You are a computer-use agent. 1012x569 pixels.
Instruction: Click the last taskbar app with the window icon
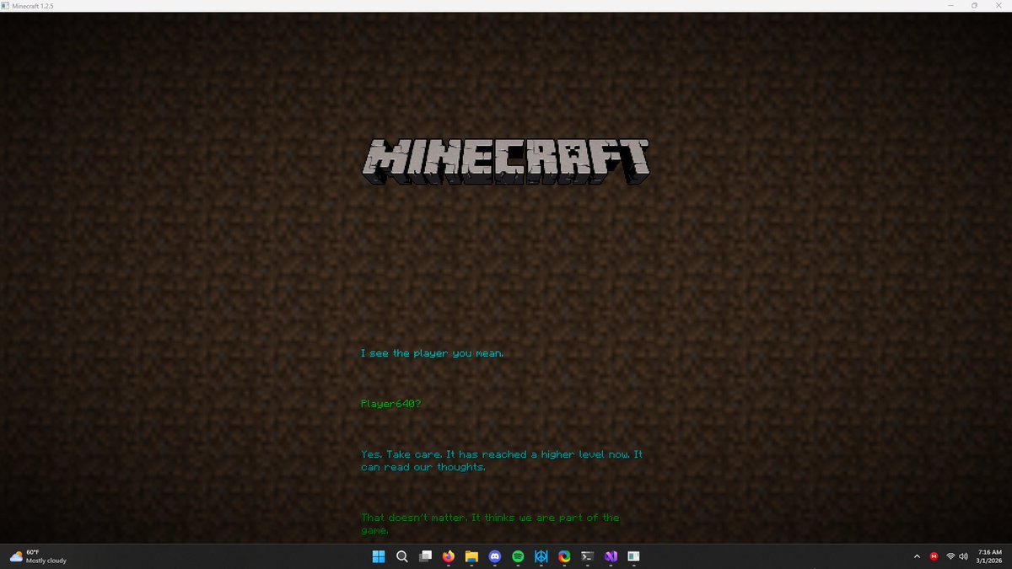click(634, 556)
